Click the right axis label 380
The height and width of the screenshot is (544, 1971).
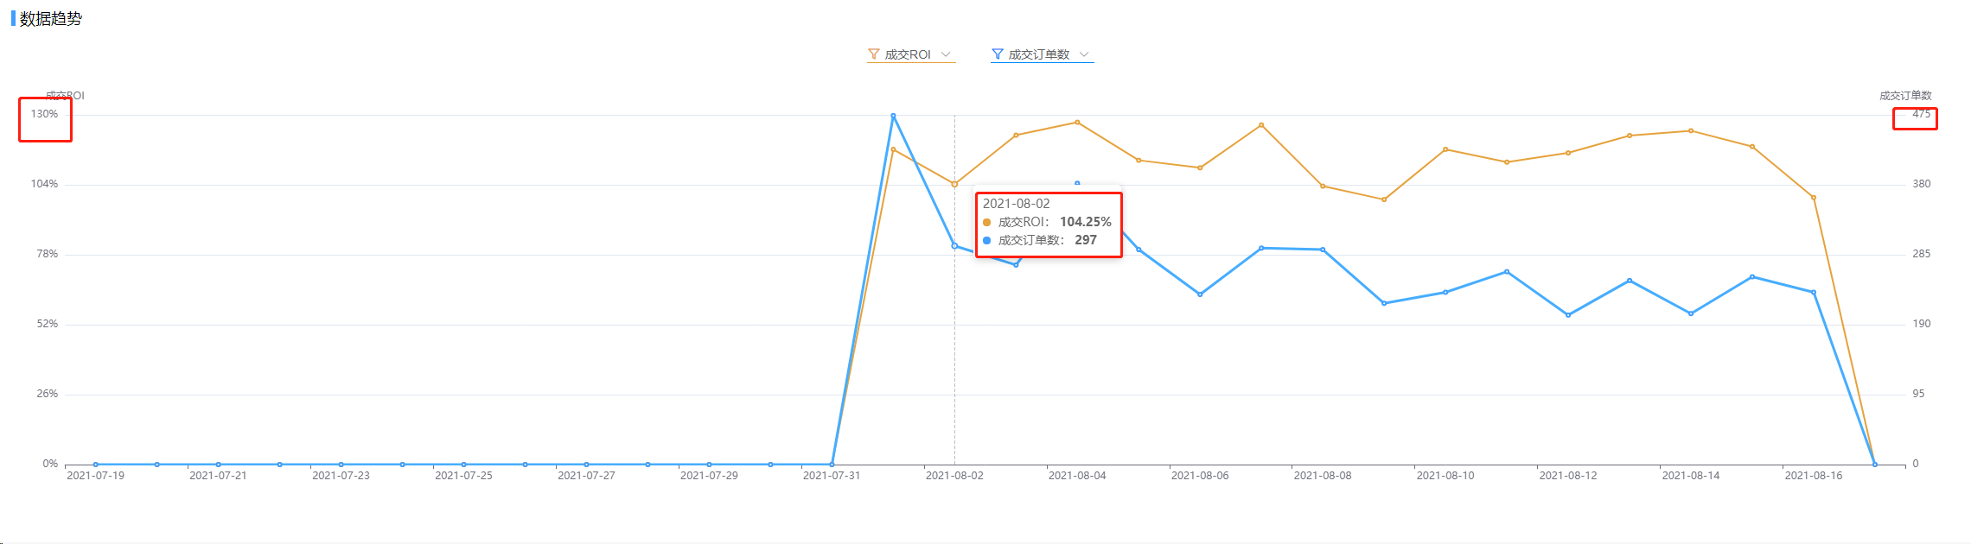(1921, 184)
